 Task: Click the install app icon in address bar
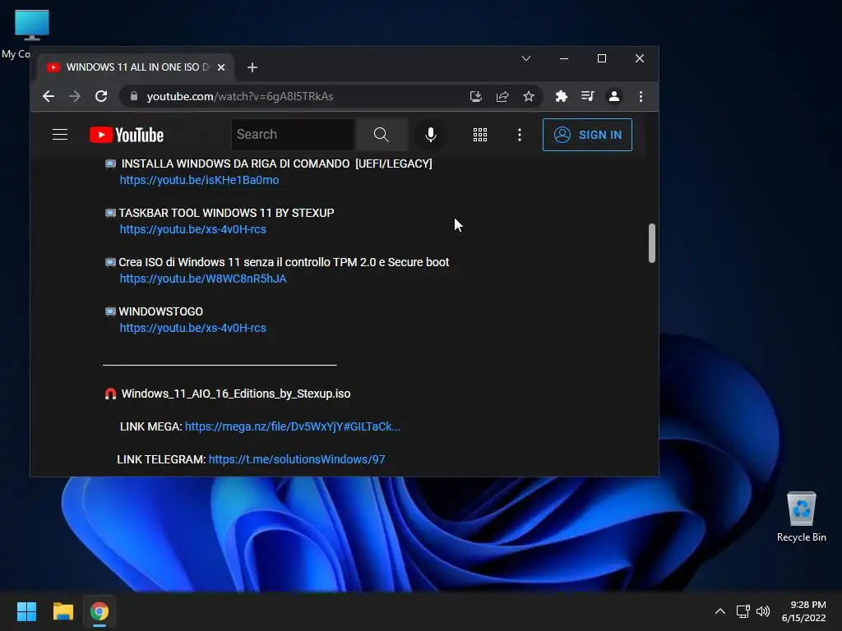(476, 96)
